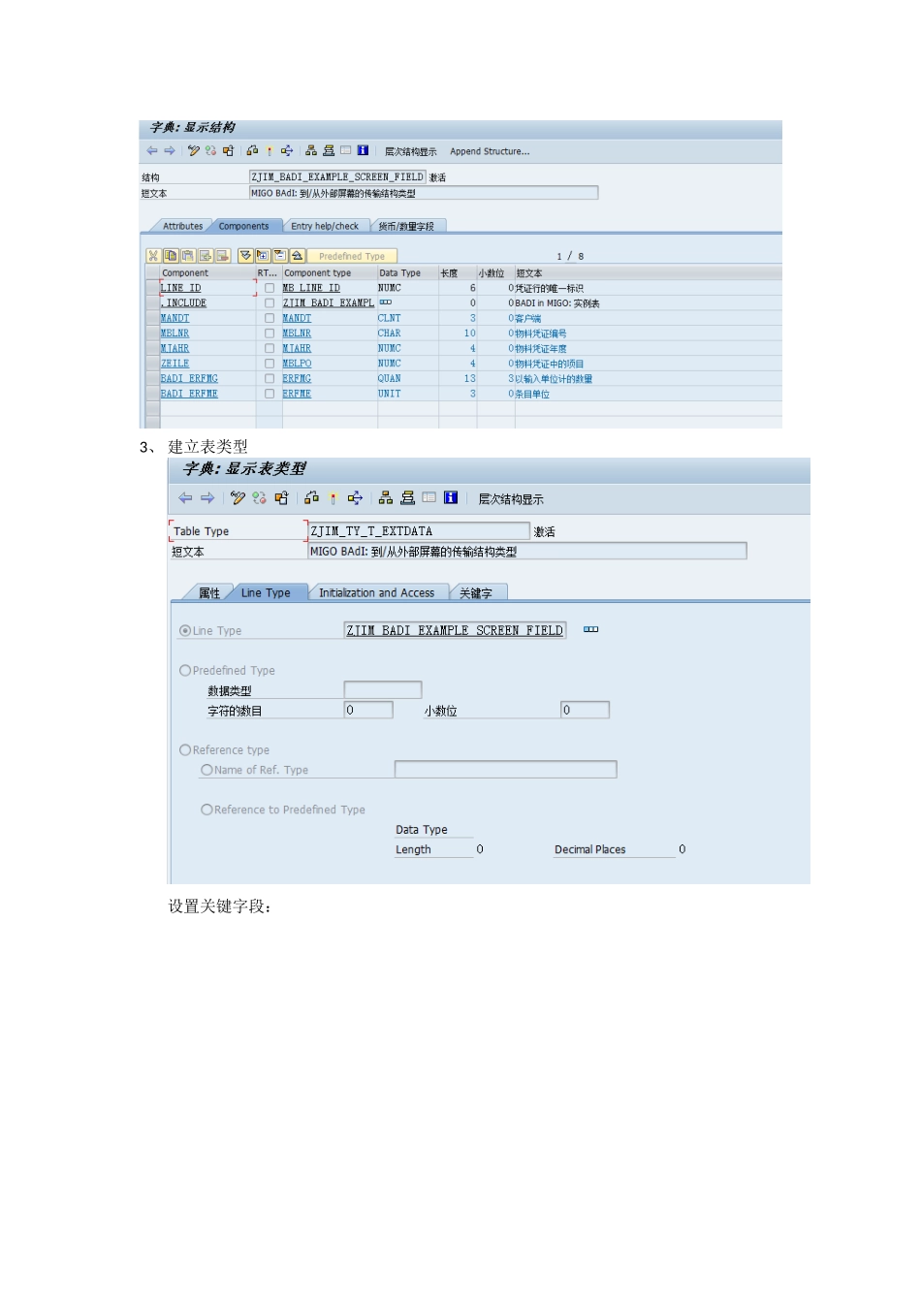Click the expand icon right of Line Type field
Image resolution: width=921 pixels, height=1303 pixels.
(590, 630)
